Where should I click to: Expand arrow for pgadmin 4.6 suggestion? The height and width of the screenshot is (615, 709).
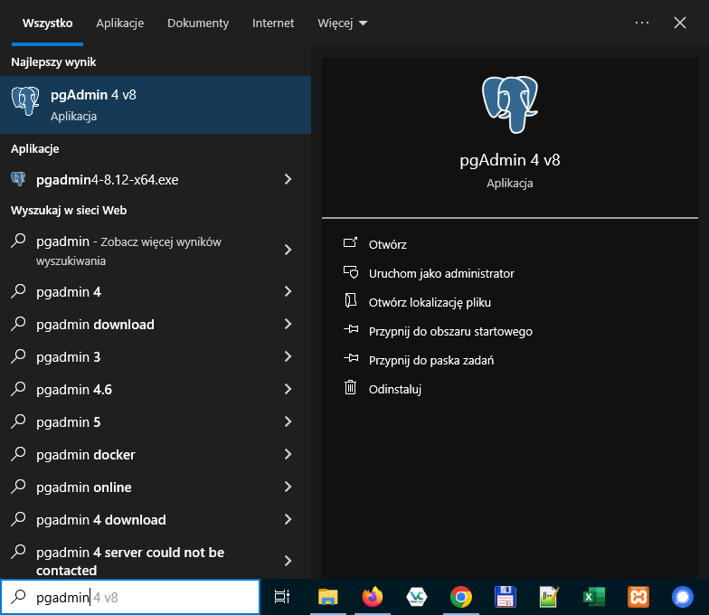[x=288, y=389]
